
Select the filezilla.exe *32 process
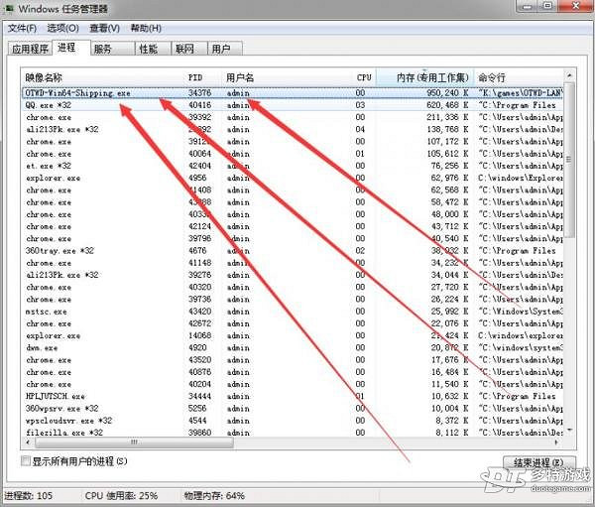pyautogui.click(x=293, y=433)
